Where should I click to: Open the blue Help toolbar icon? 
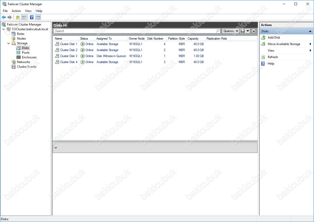(32, 17)
